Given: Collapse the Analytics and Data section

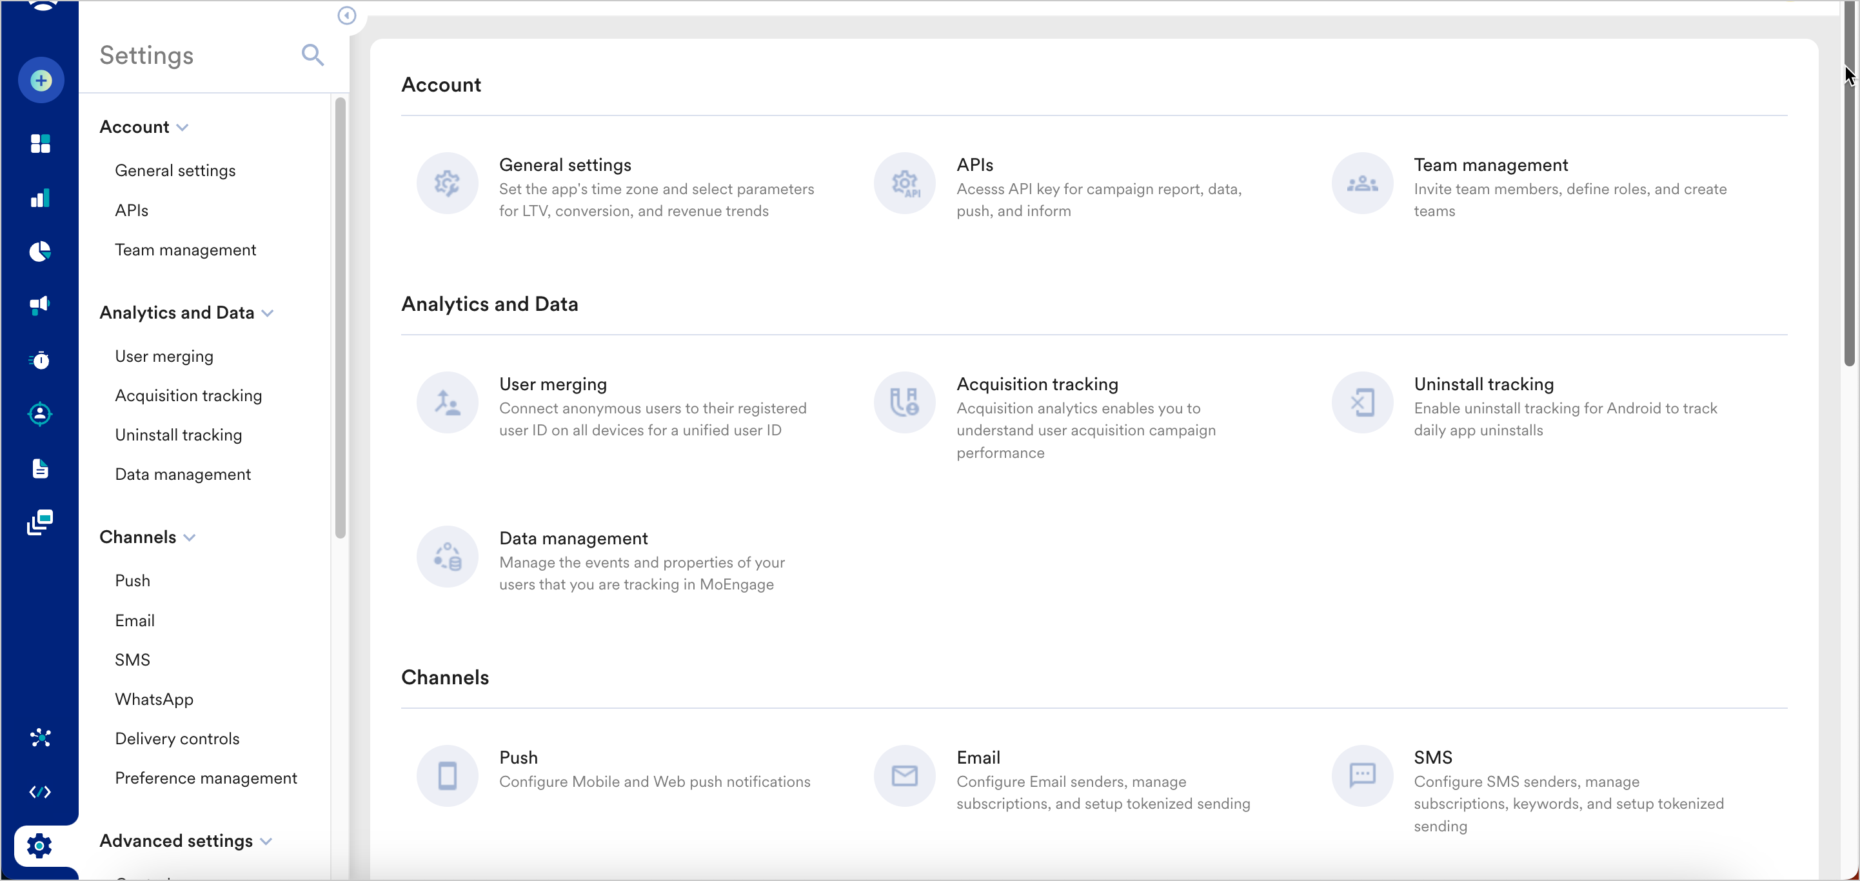Looking at the screenshot, I should pyautogui.click(x=268, y=313).
